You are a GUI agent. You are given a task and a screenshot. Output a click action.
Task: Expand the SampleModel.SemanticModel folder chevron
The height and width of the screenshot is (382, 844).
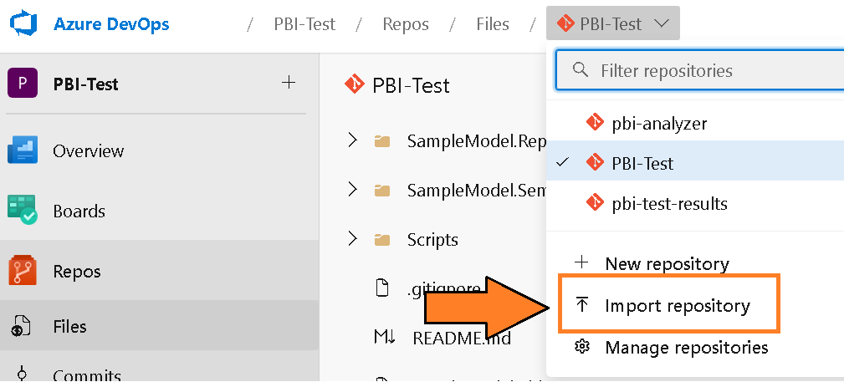(x=352, y=191)
